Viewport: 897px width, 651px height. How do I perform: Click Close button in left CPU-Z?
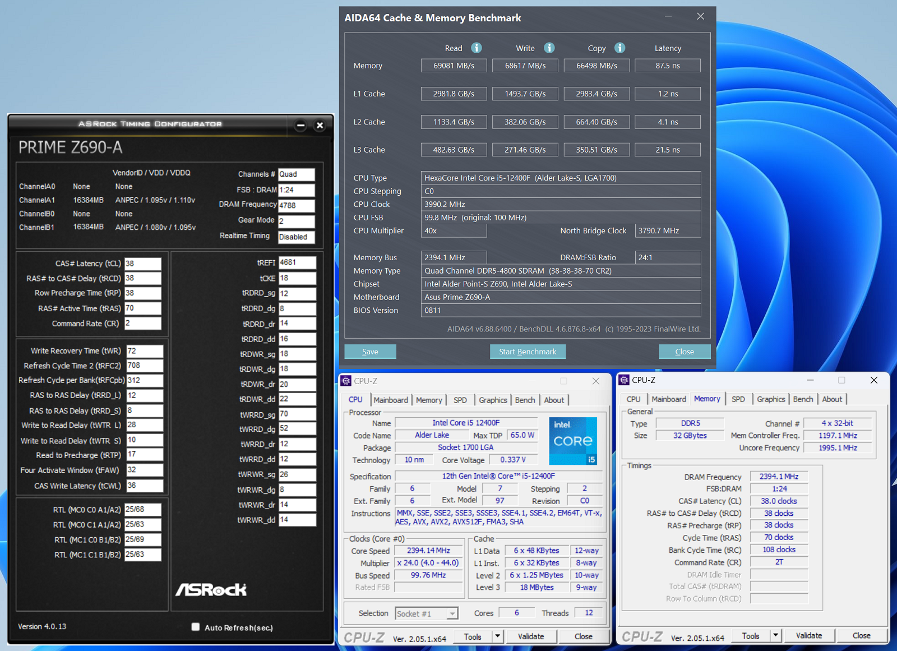pos(584,636)
